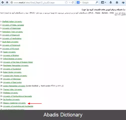126x120 pixels.
Task: Open University of Portsmouth link
Action: point(11,45)
